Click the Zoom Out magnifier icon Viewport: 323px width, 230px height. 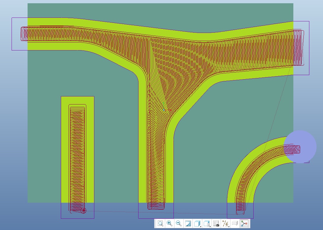[x=179, y=223]
